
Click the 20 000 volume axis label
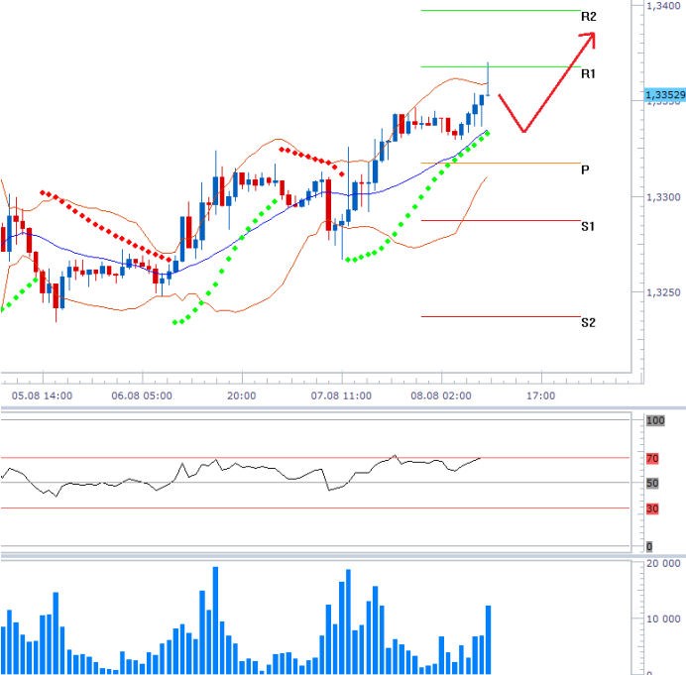[663, 563]
